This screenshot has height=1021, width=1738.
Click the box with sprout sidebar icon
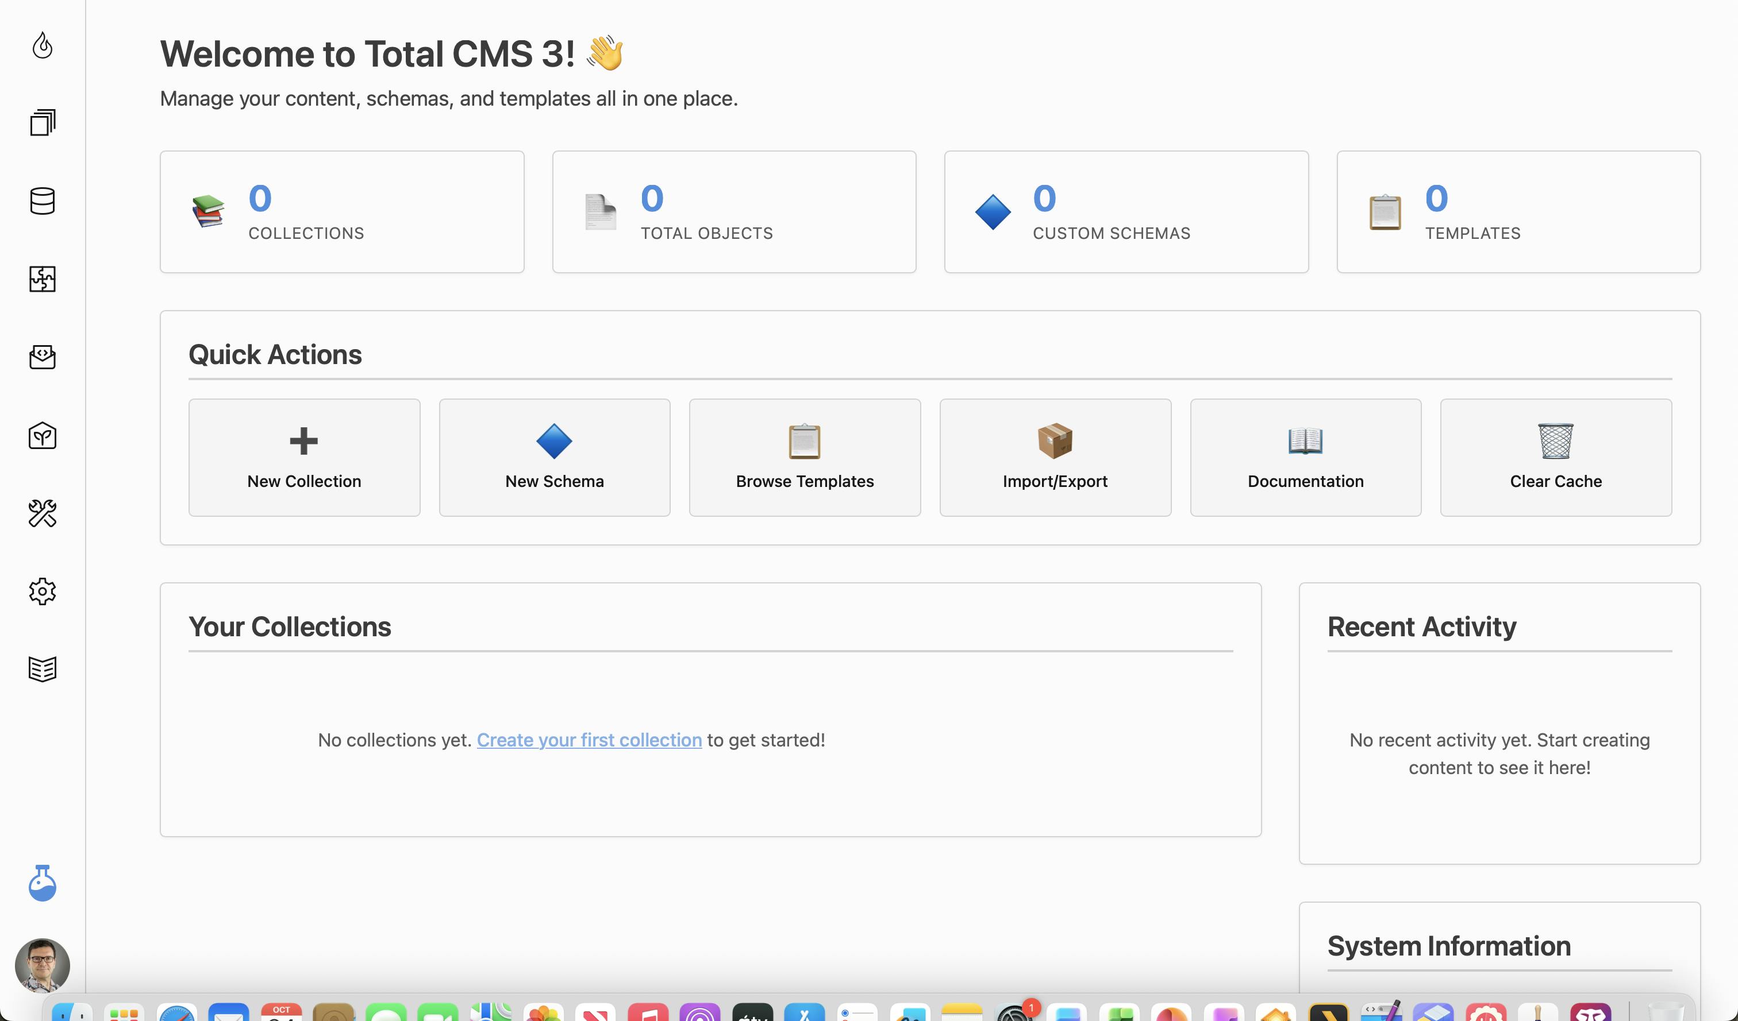pos(42,435)
